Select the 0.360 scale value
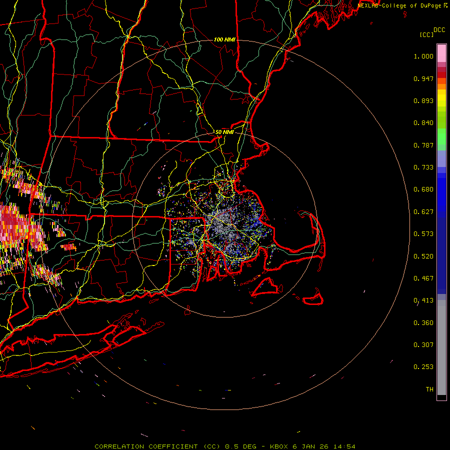Screen dimensions: 450x450 [x=423, y=323]
